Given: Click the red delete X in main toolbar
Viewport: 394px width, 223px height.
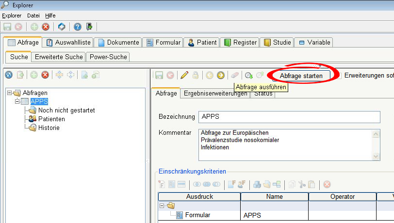Looking at the screenshot, I should [46, 27].
